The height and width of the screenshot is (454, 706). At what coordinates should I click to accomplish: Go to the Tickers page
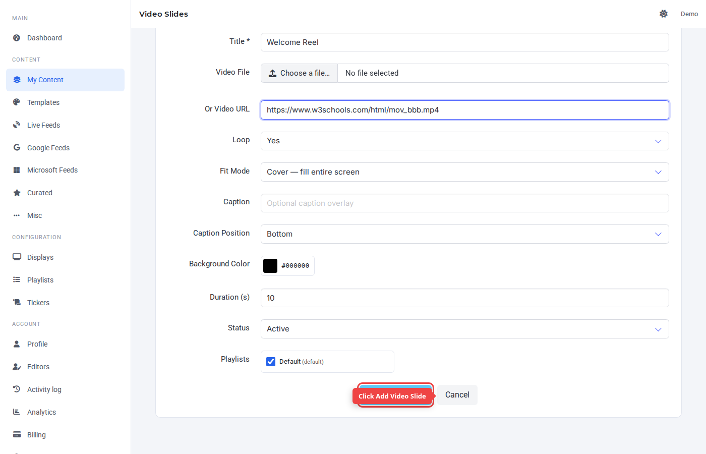point(65,303)
